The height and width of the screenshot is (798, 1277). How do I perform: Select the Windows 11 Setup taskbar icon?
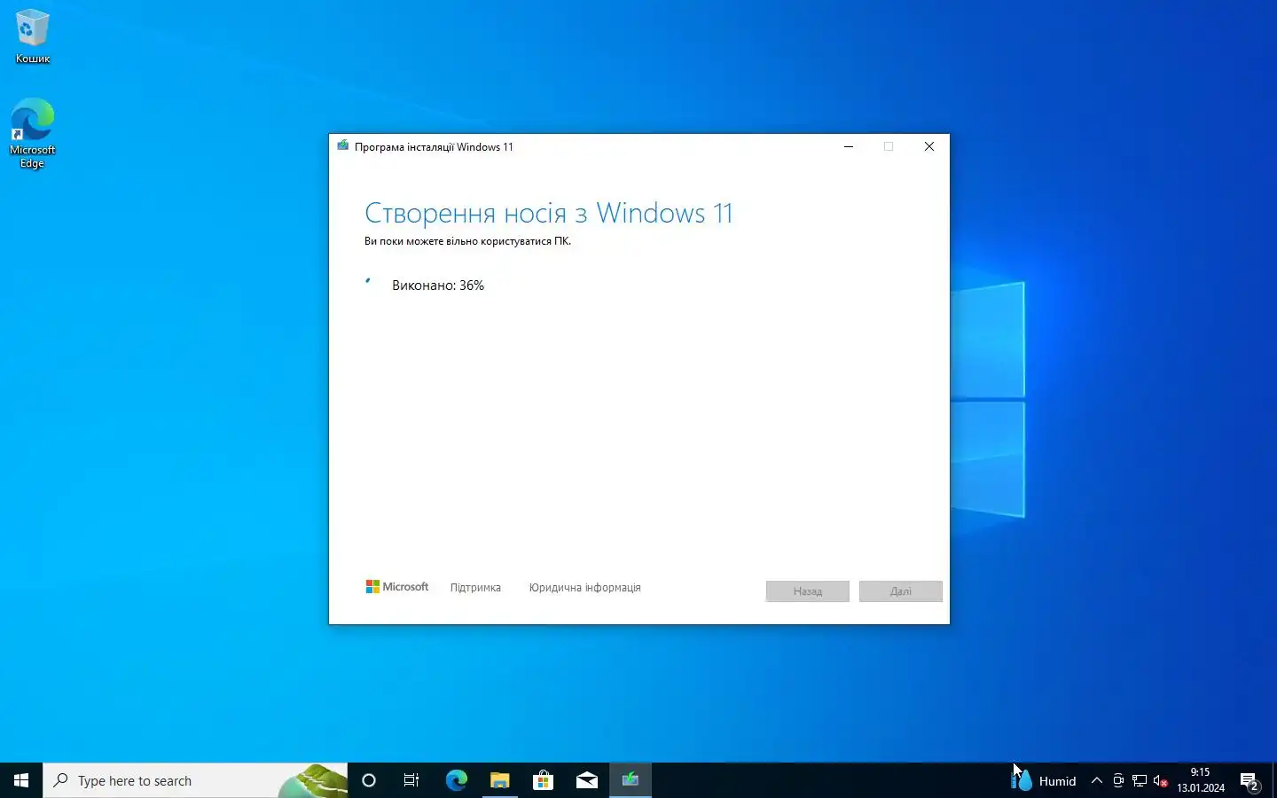coord(631,780)
